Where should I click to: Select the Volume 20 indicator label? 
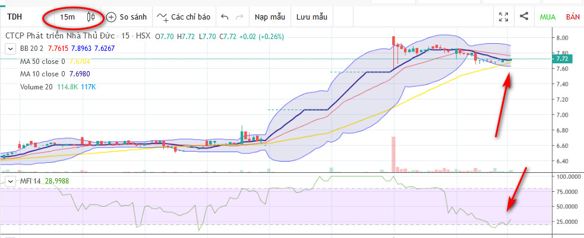tap(36, 87)
